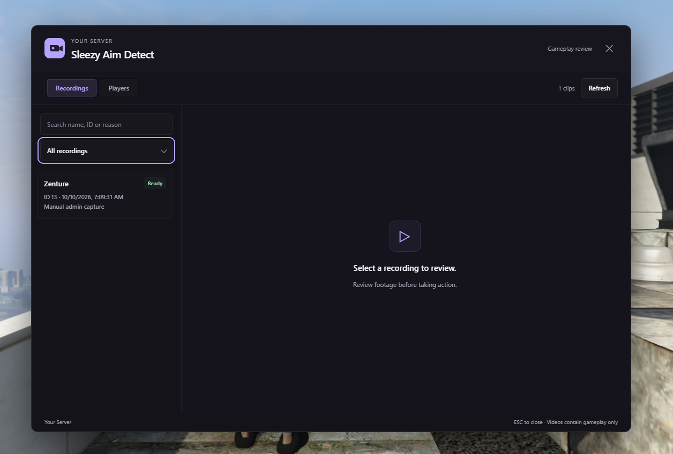The height and width of the screenshot is (454, 673).
Task: Focus the Search name, ID or reason field
Action: point(106,124)
